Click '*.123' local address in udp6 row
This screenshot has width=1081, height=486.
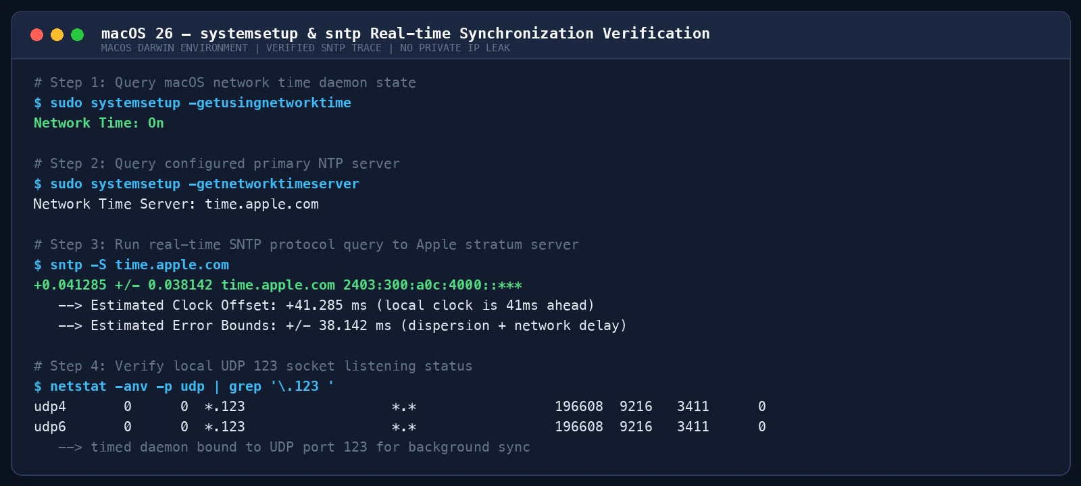click(225, 427)
